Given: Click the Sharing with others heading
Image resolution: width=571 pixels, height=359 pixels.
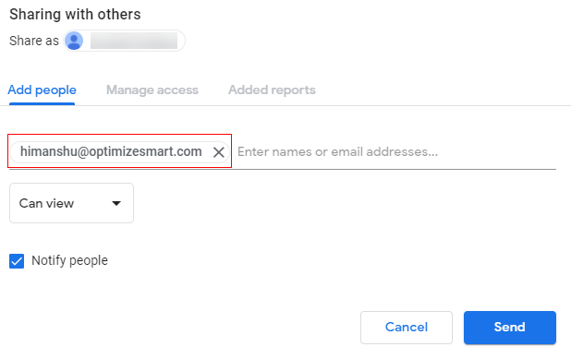Looking at the screenshot, I should click(75, 15).
